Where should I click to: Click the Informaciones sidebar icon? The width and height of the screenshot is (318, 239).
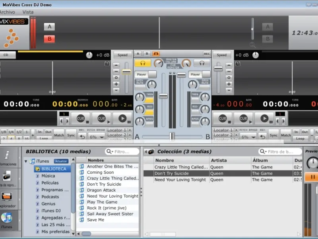coord(7,155)
